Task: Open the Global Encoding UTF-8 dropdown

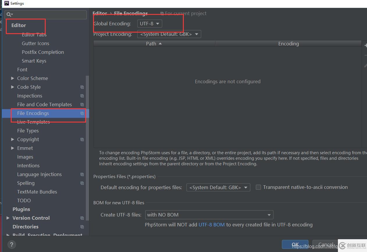Action: (x=149, y=24)
